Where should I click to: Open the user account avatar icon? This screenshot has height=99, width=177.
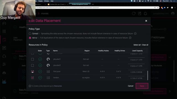[173, 13]
